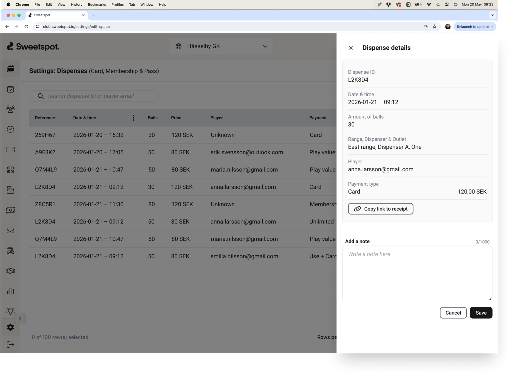Image resolution: width=512 pixels, height=376 pixels.
Task: Open the lightbulb ideas sidebar icon
Action: [x=10, y=311]
